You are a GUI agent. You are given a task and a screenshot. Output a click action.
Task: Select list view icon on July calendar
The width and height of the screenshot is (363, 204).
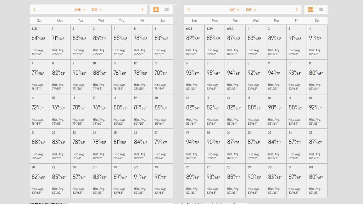click(321, 10)
